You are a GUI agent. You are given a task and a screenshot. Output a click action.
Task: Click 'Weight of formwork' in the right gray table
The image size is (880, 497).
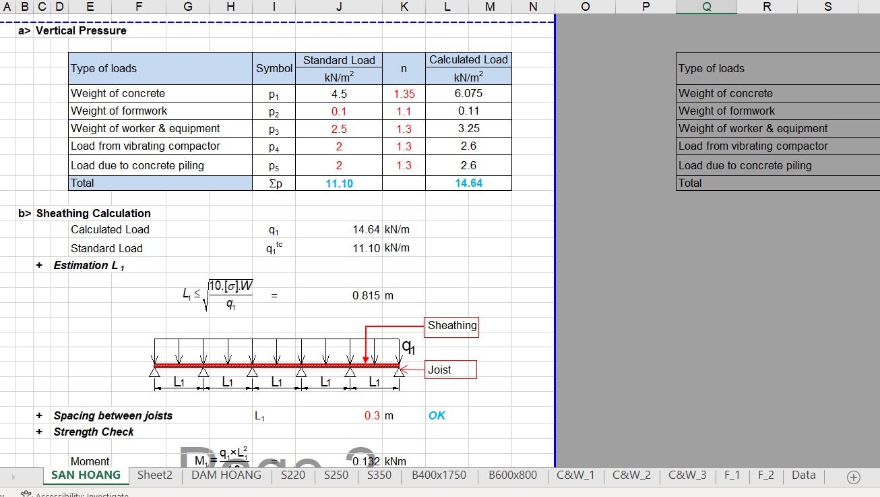coord(726,111)
